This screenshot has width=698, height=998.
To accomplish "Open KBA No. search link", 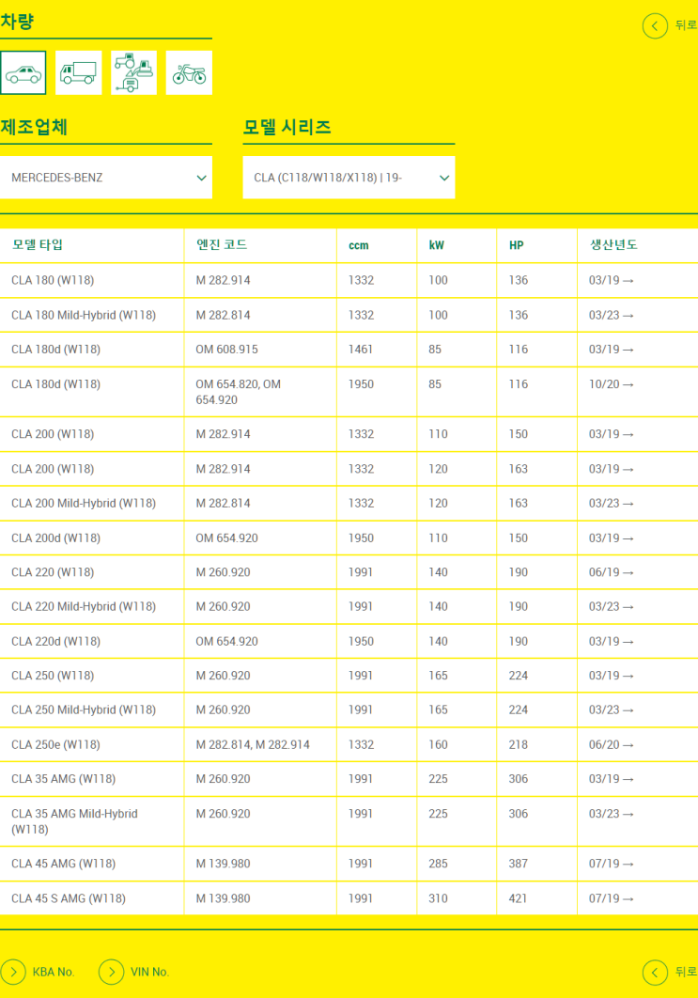I will click(x=38, y=972).
